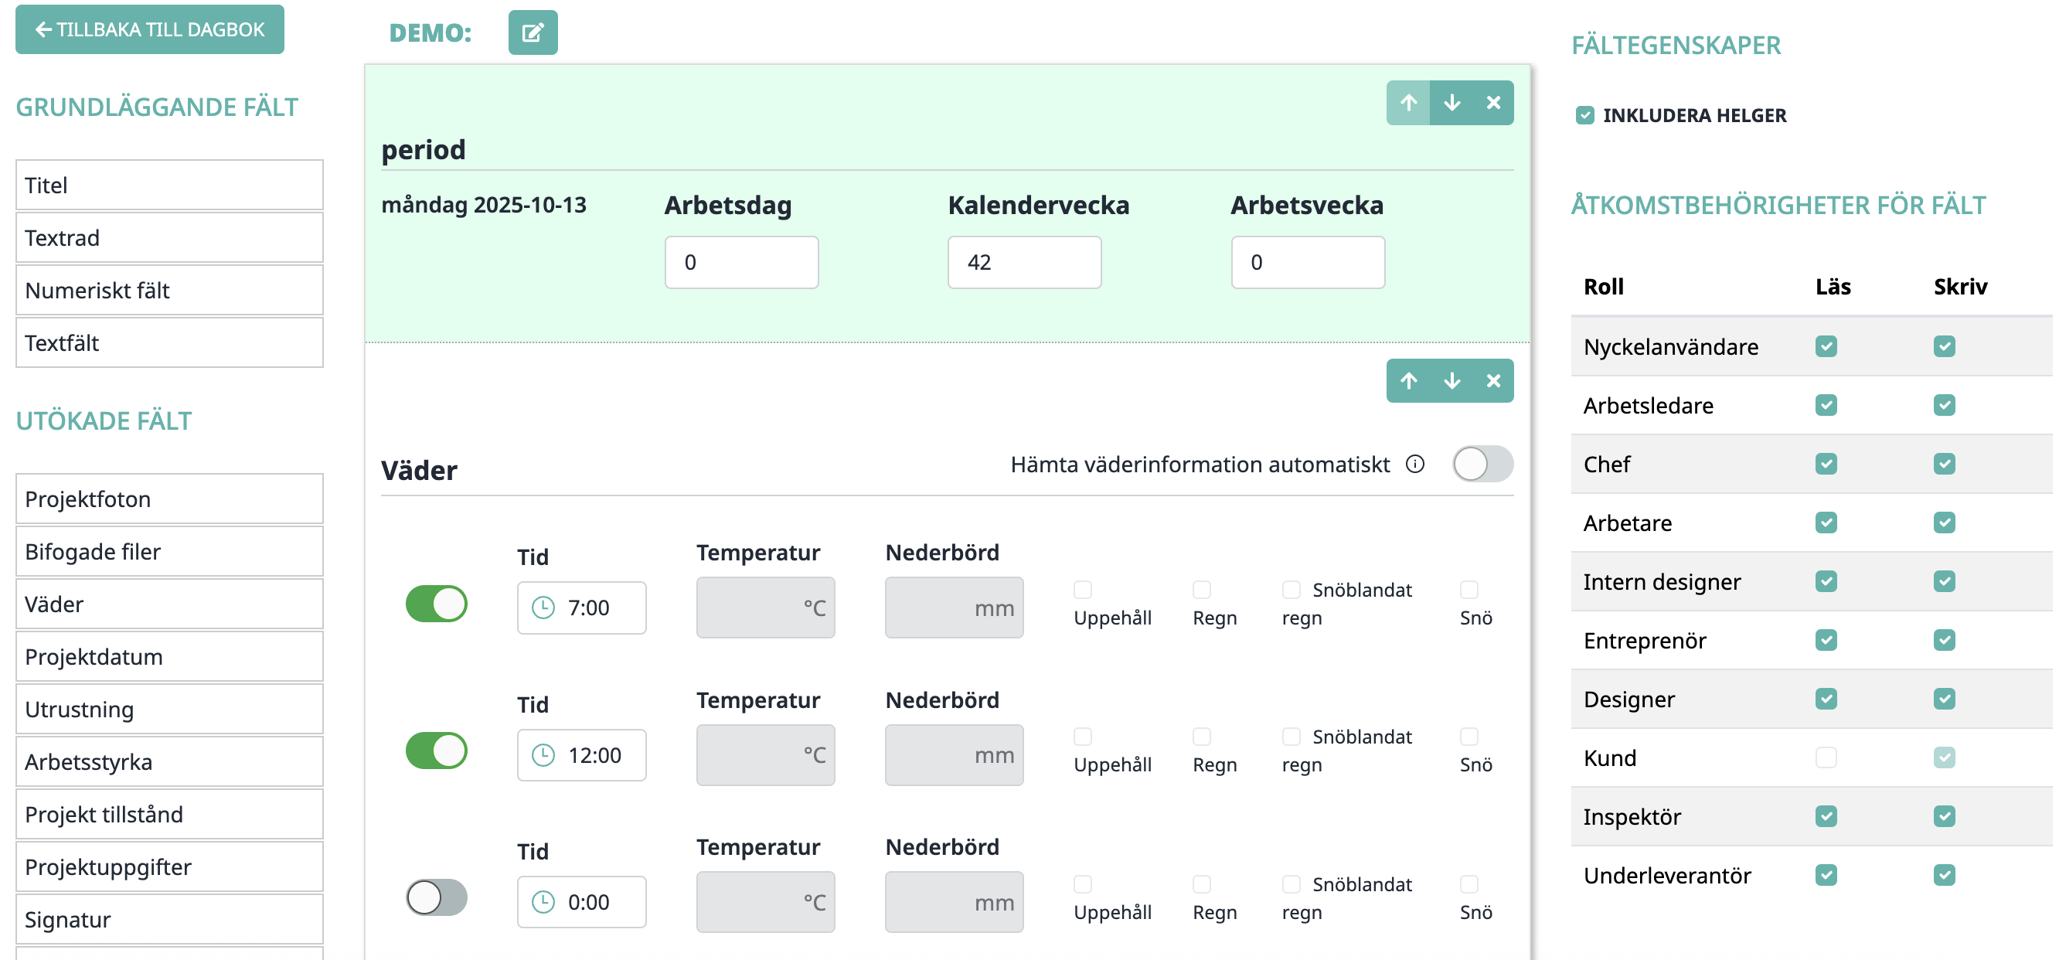Image resolution: width=2059 pixels, height=960 pixels.
Task: Enable automatic weather information toggle
Action: point(1482,465)
